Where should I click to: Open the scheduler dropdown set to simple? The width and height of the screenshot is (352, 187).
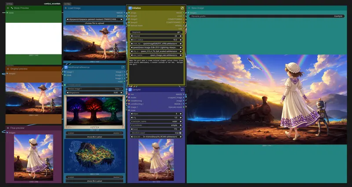click(x=156, y=124)
